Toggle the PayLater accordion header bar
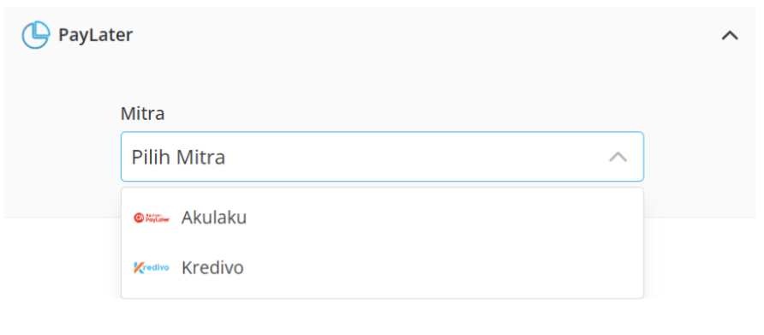The width and height of the screenshot is (764, 335). click(380, 35)
